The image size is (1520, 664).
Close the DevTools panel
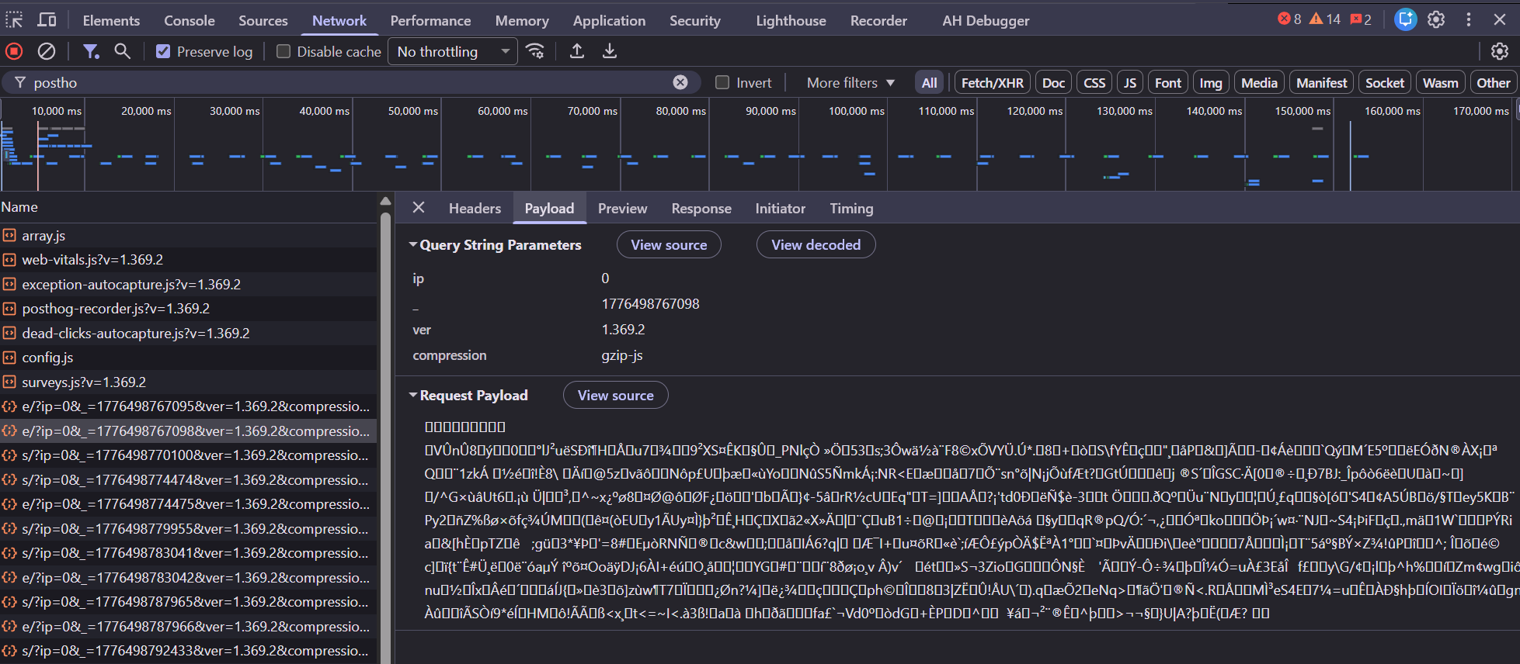(x=1500, y=19)
